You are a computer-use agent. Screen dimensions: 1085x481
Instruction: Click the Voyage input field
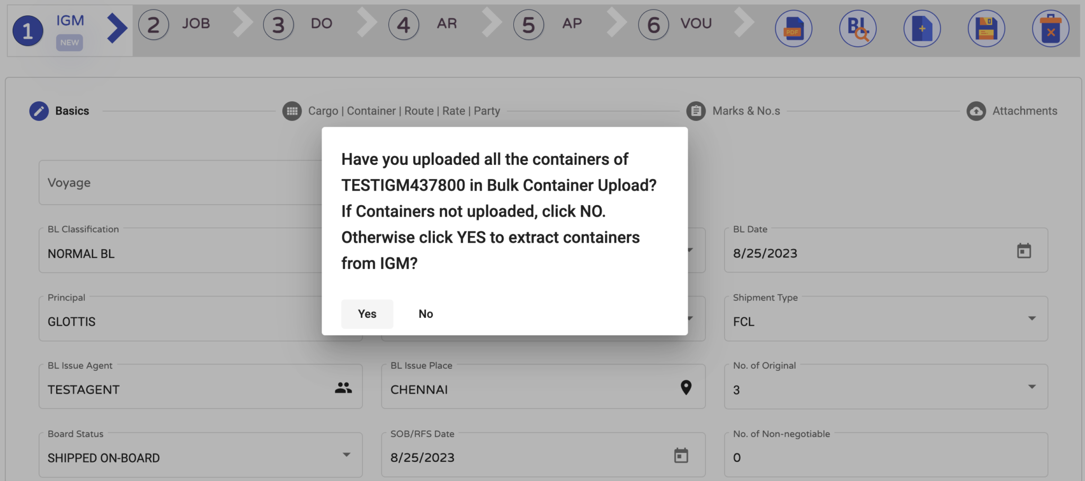click(x=180, y=183)
